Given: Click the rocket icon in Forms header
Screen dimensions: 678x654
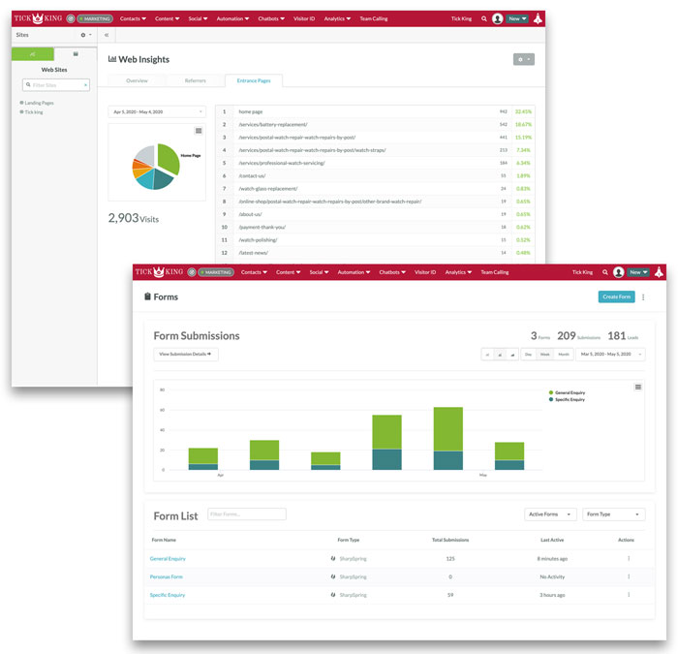Looking at the screenshot, I should (659, 272).
